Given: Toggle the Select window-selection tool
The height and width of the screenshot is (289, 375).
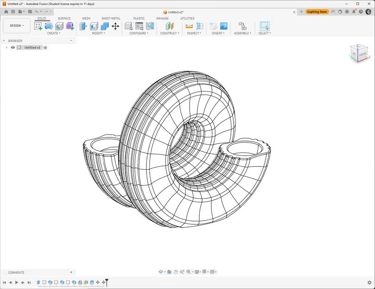Looking at the screenshot, I should pos(265,26).
